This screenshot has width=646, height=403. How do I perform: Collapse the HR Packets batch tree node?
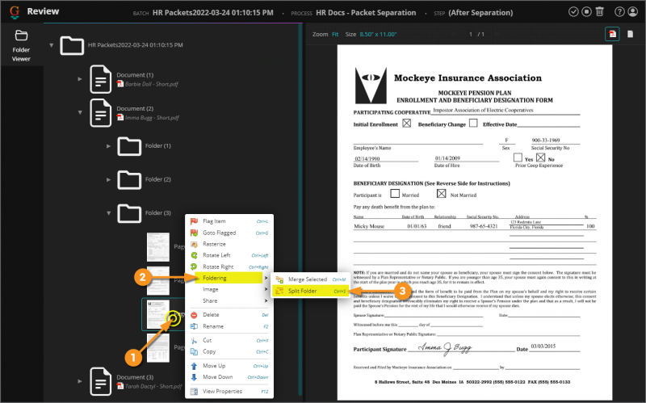click(52, 45)
